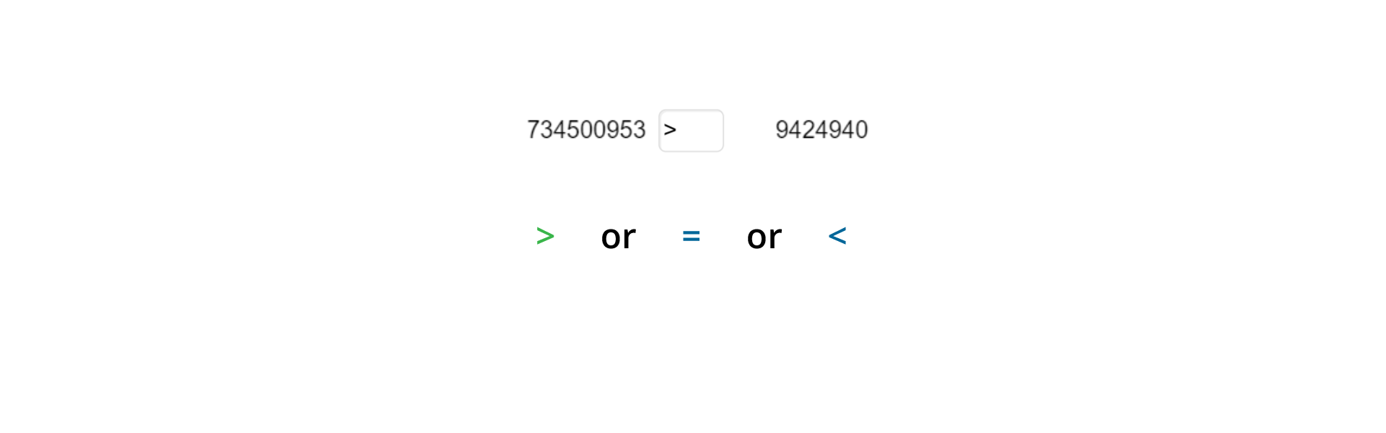Tap the rightmost blue comparison symbol
The image size is (1386, 433).
click(x=837, y=236)
